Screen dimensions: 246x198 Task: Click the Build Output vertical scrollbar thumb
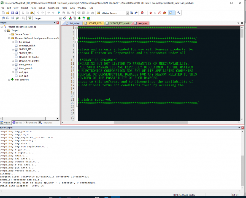point(242,170)
